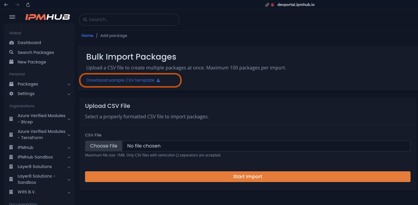
Task: Click Choose File to pick a CSV
Action: click(104, 146)
